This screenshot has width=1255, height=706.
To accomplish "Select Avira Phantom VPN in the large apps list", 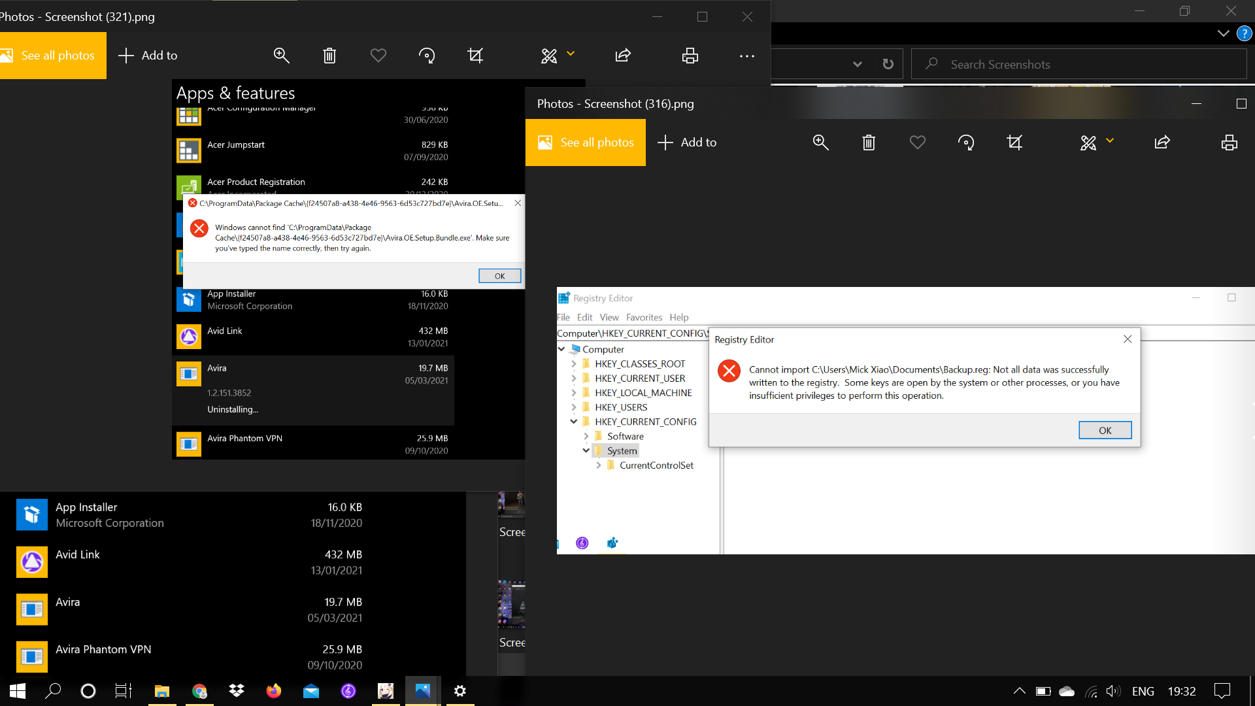I will pos(190,656).
